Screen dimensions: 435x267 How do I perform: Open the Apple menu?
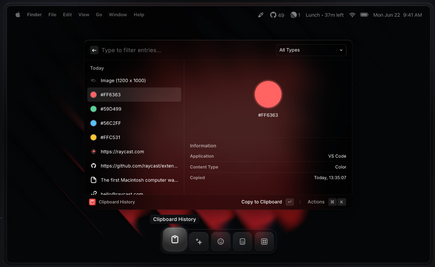pos(18,15)
